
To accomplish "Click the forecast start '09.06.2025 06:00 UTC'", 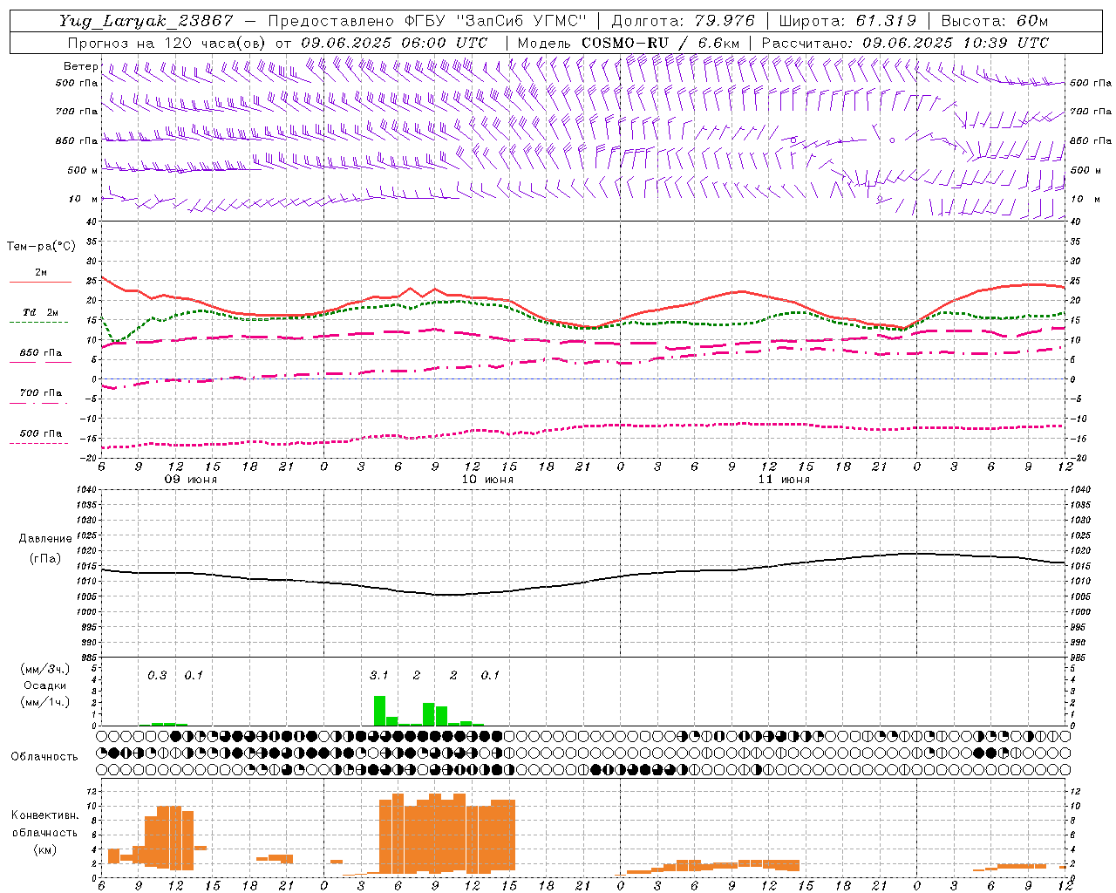I will [394, 43].
